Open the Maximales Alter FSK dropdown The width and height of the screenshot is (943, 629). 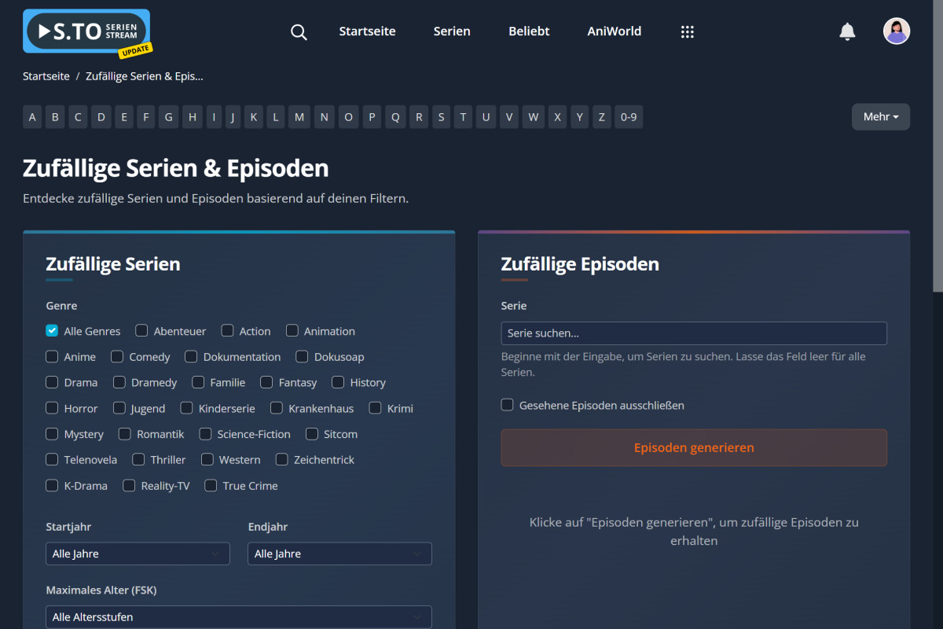239,616
